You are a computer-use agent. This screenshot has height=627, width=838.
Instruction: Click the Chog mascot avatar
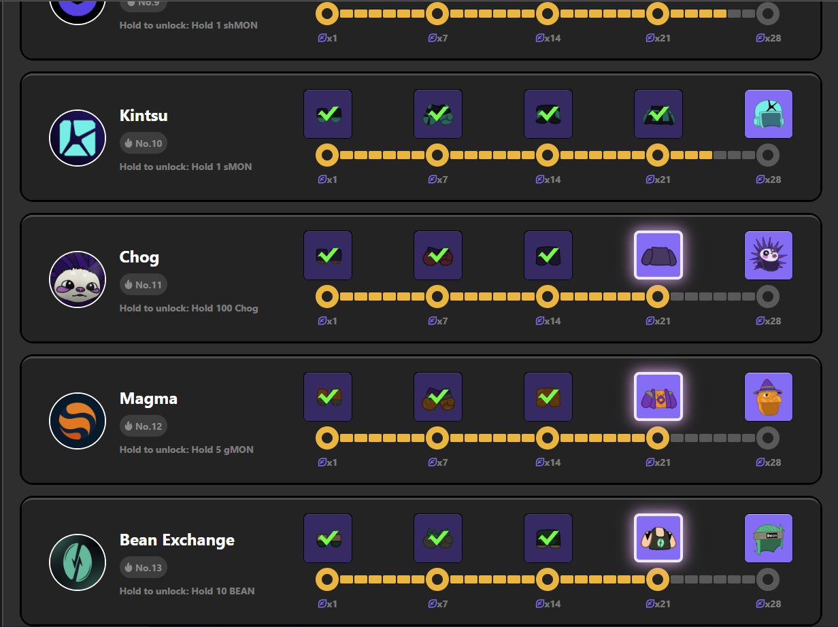77,279
